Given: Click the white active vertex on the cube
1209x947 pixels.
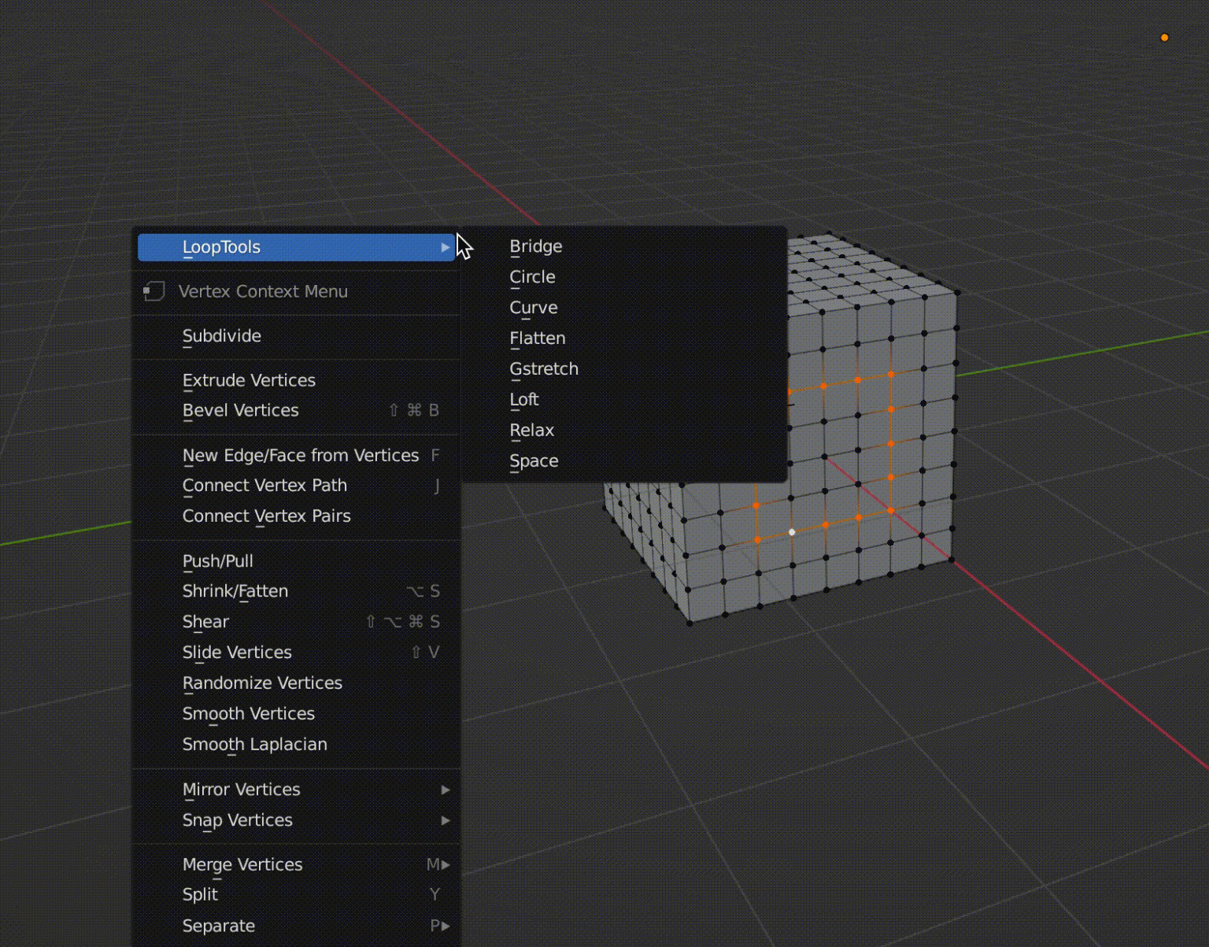Looking at the screenshot, I should 791,532.
